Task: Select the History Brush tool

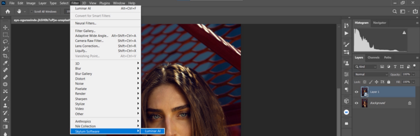Action: click(5, 113)
